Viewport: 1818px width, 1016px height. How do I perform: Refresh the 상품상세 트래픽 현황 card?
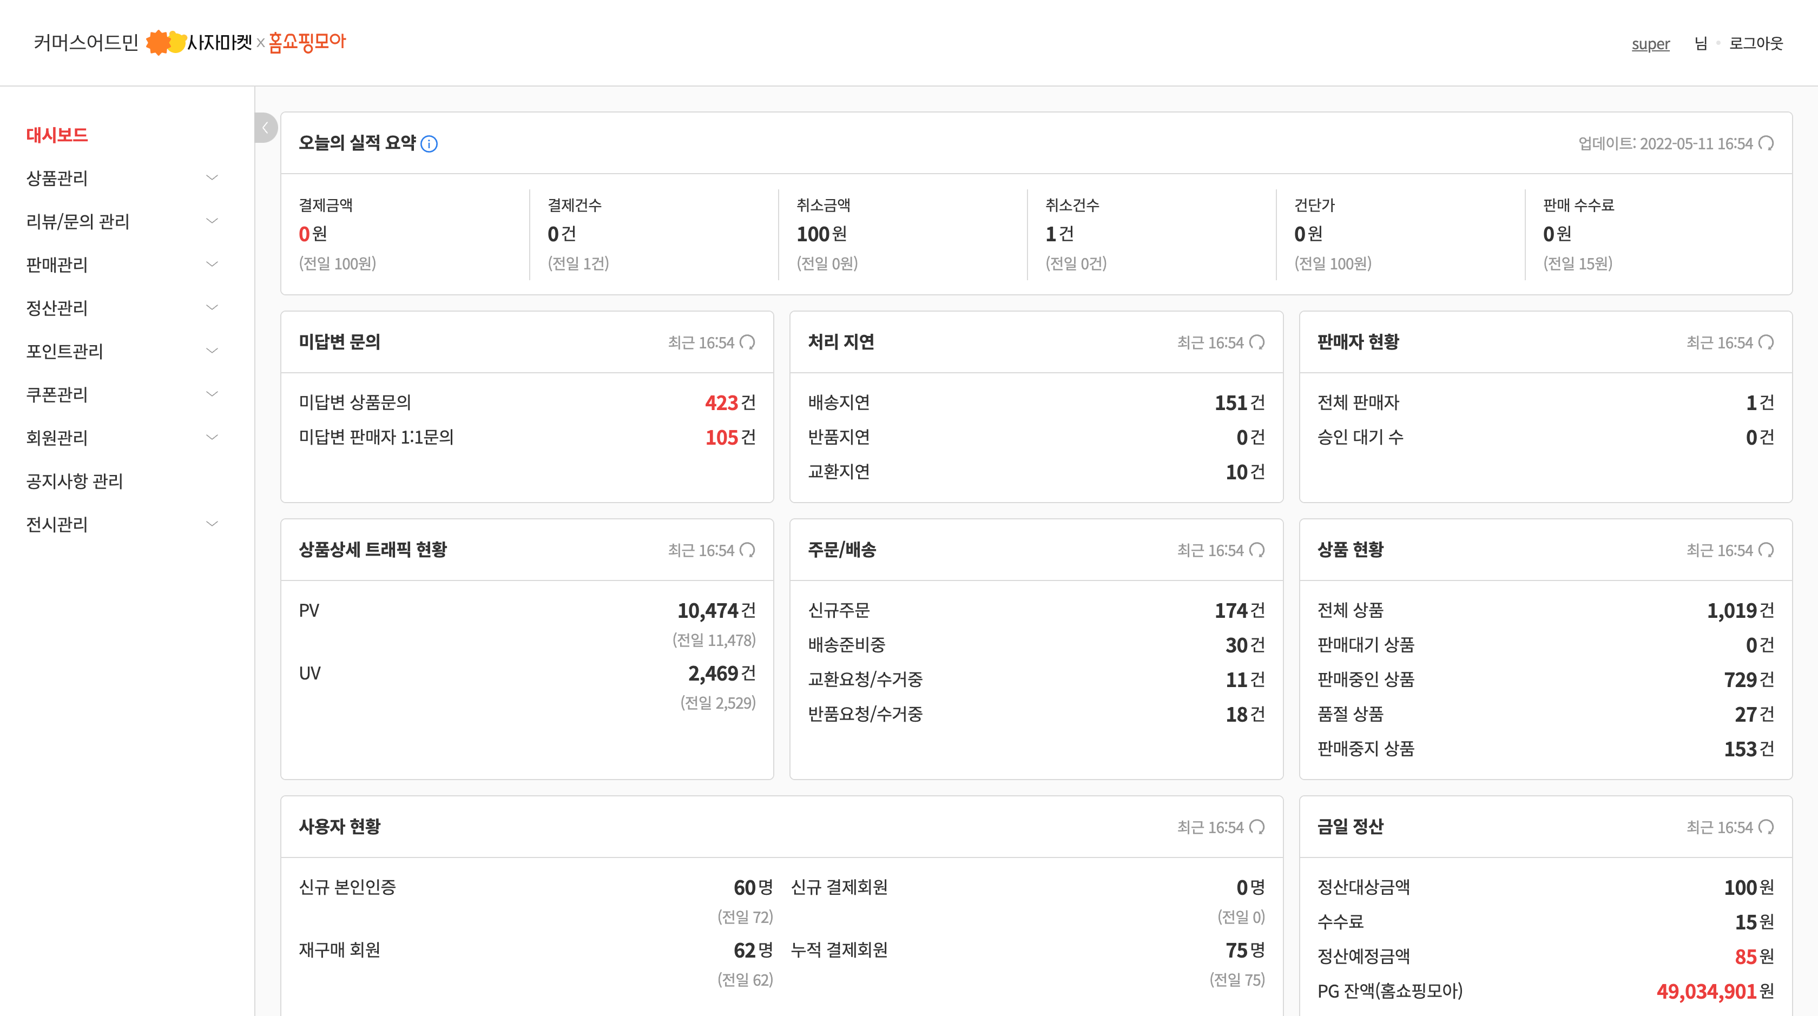747,550
